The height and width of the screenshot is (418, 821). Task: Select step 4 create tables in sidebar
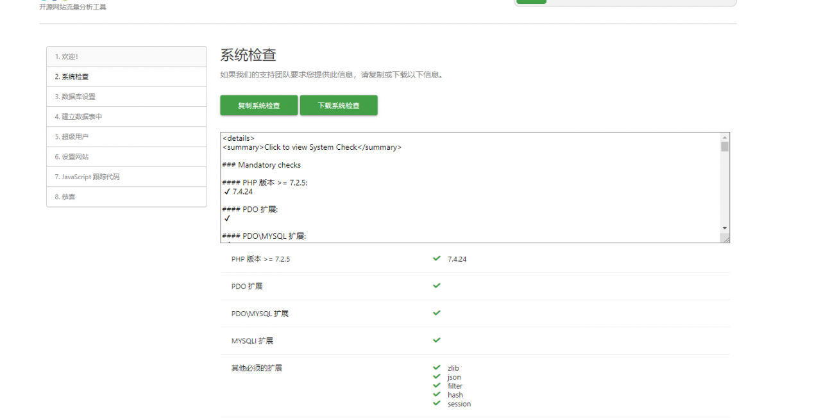[x=126, y=117]
